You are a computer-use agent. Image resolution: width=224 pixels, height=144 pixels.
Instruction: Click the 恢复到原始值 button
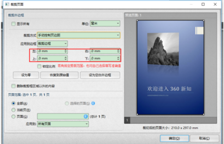click(59, 75)
